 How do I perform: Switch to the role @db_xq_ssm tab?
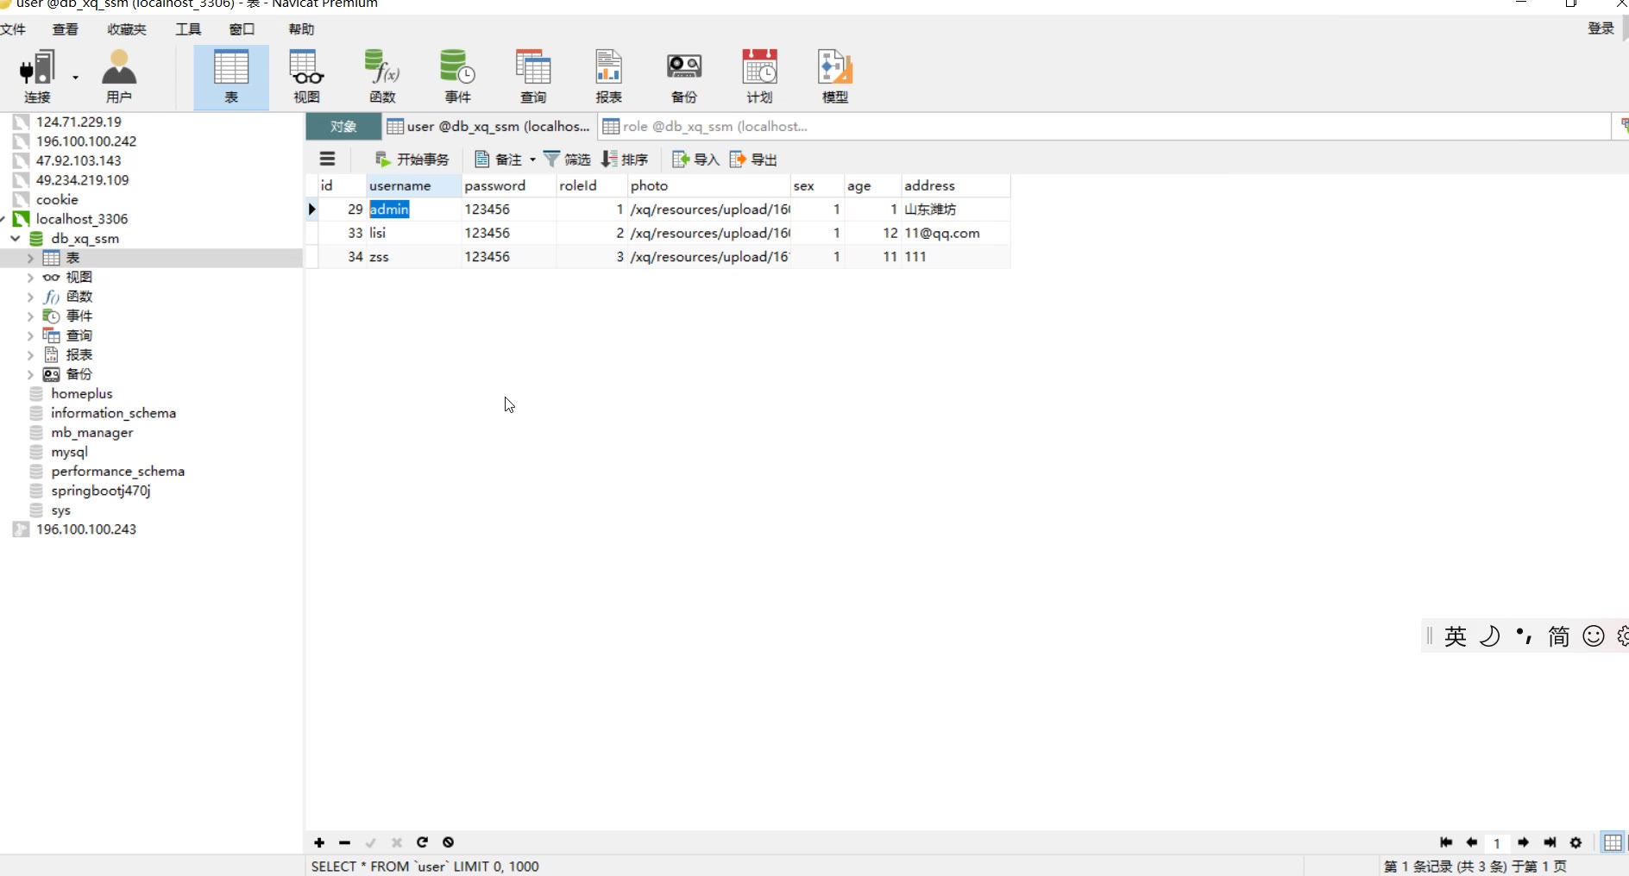[706, 127]
